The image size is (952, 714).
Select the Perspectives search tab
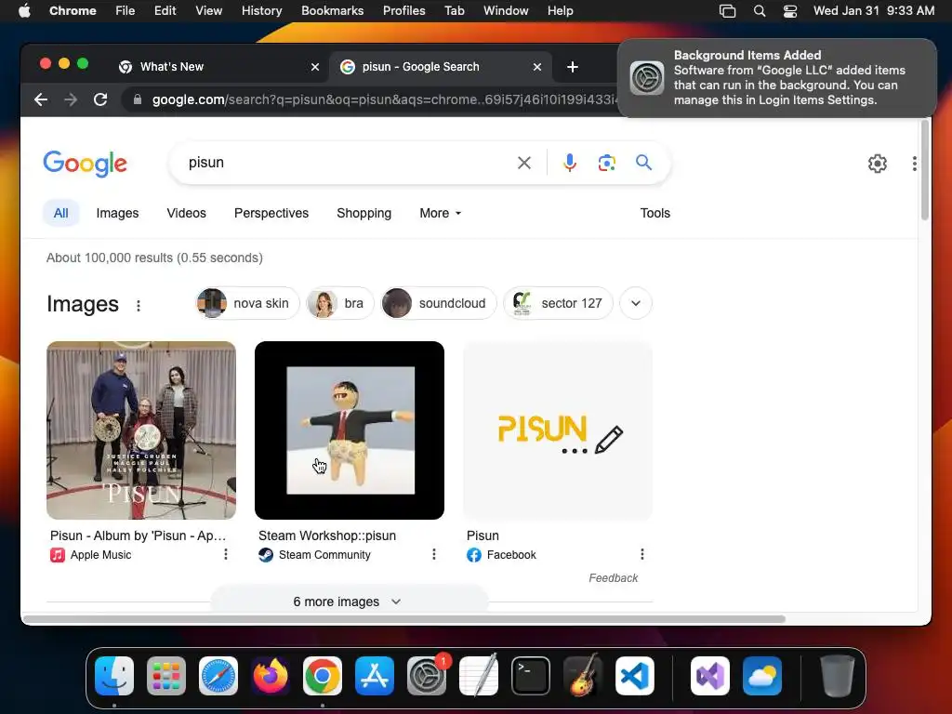coord(271,213)
